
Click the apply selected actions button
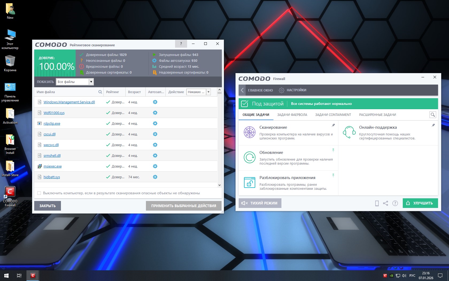click(184, 206)
